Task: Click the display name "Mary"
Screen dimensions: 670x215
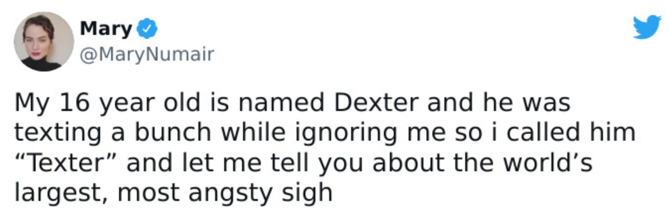Action: pyautogui.click(x=106, y=30)
